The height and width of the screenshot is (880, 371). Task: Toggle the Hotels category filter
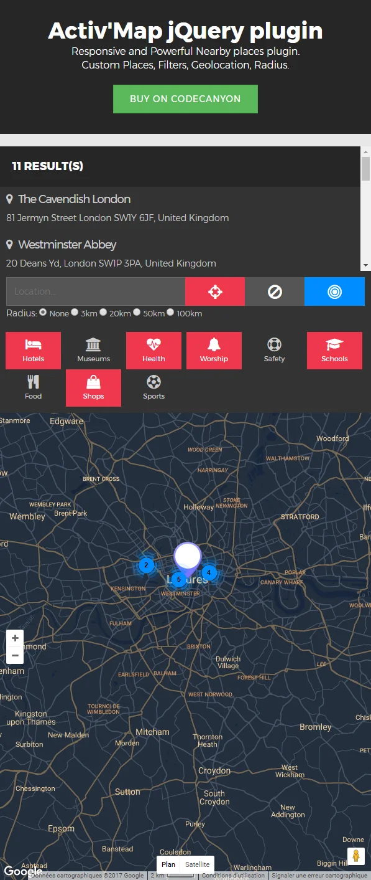pyautogui.click(x=33, y=351)
